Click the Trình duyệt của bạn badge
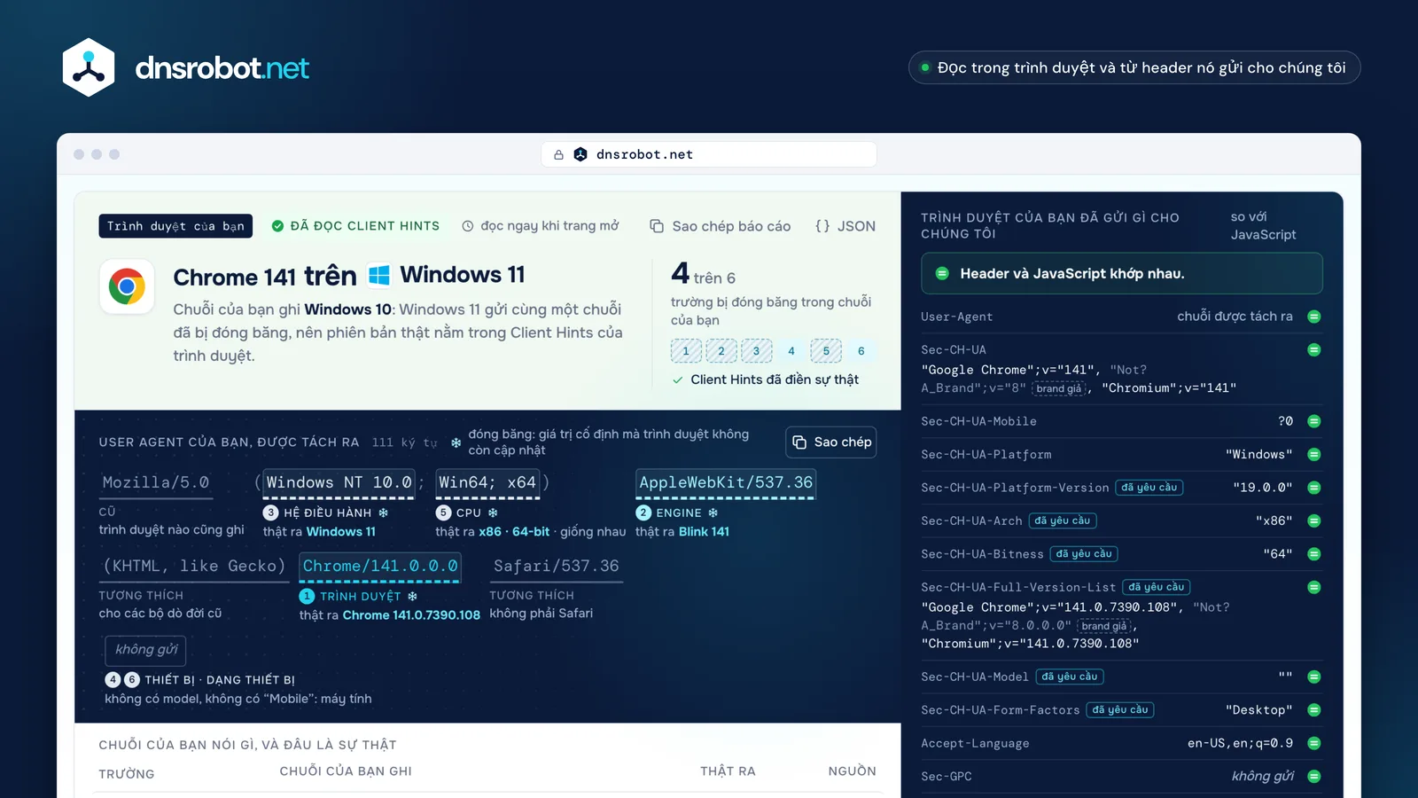Image resolution: width=1418 pixels, height=798 pixels. pyautogui.click(x=175, y=226)
